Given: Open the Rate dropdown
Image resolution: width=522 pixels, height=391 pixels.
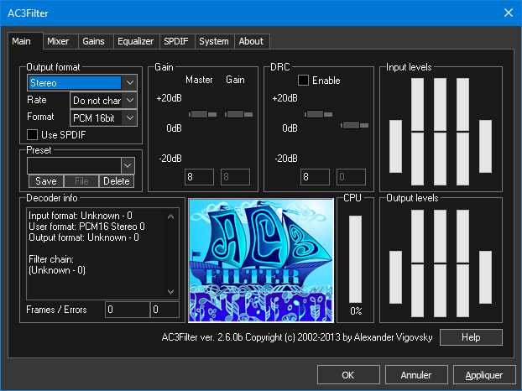Looking at the screenshot, I should point(130,100).
